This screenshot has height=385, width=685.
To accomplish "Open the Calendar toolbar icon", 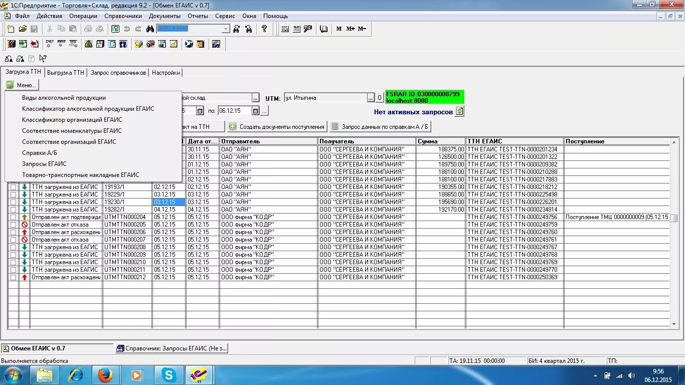I will 296,29.
